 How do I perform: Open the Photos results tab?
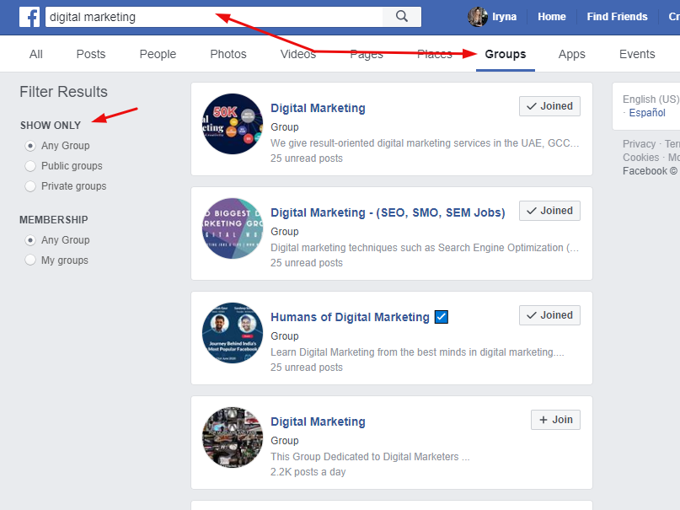(x=228, y=54)
